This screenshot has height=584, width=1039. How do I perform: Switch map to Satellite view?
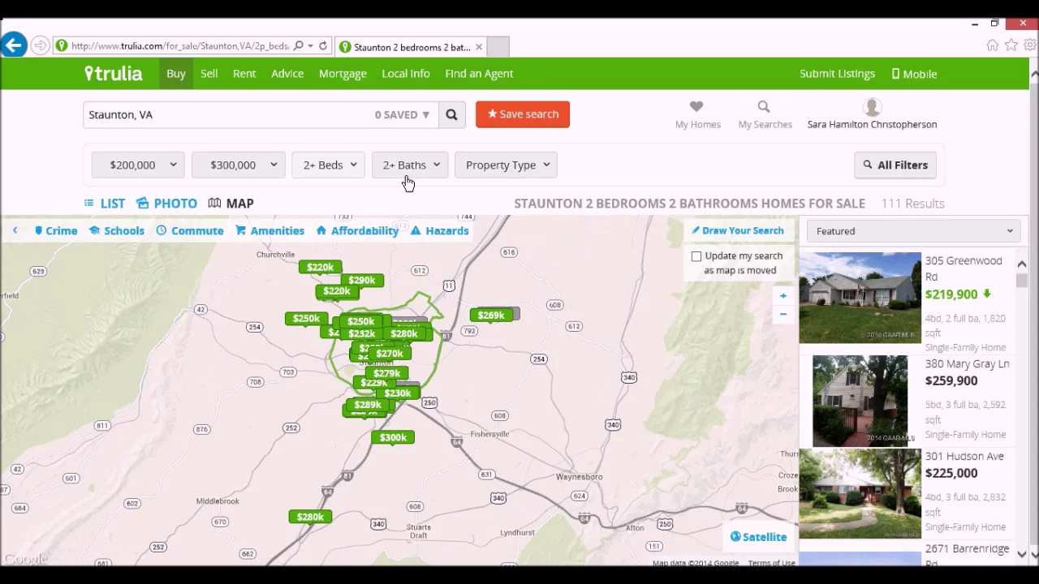pyautogui.click(x=758, y=537)
